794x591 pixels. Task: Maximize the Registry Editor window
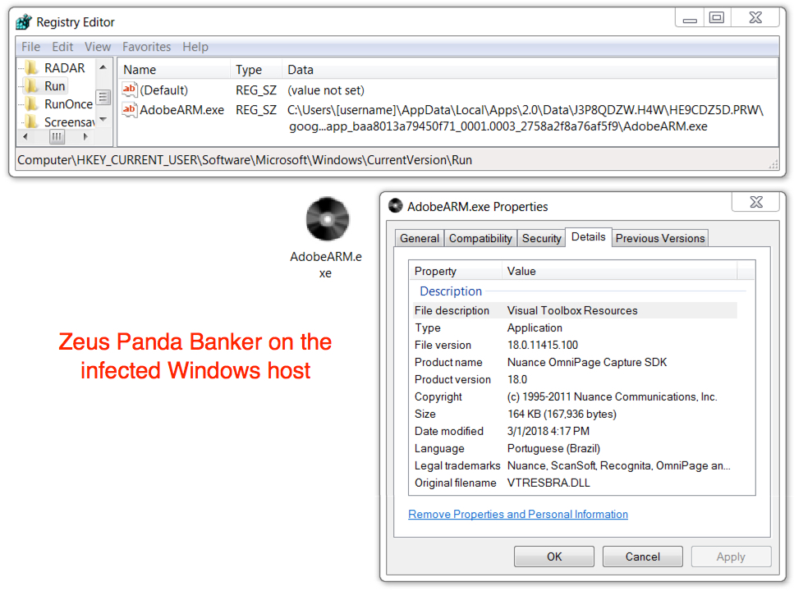pyautogui.click(x=717, y=18)
